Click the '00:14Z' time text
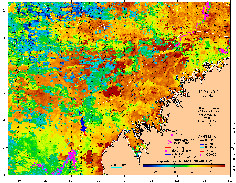Image resolution: width=236 pixels, height=183 pixels. [208, 96]
